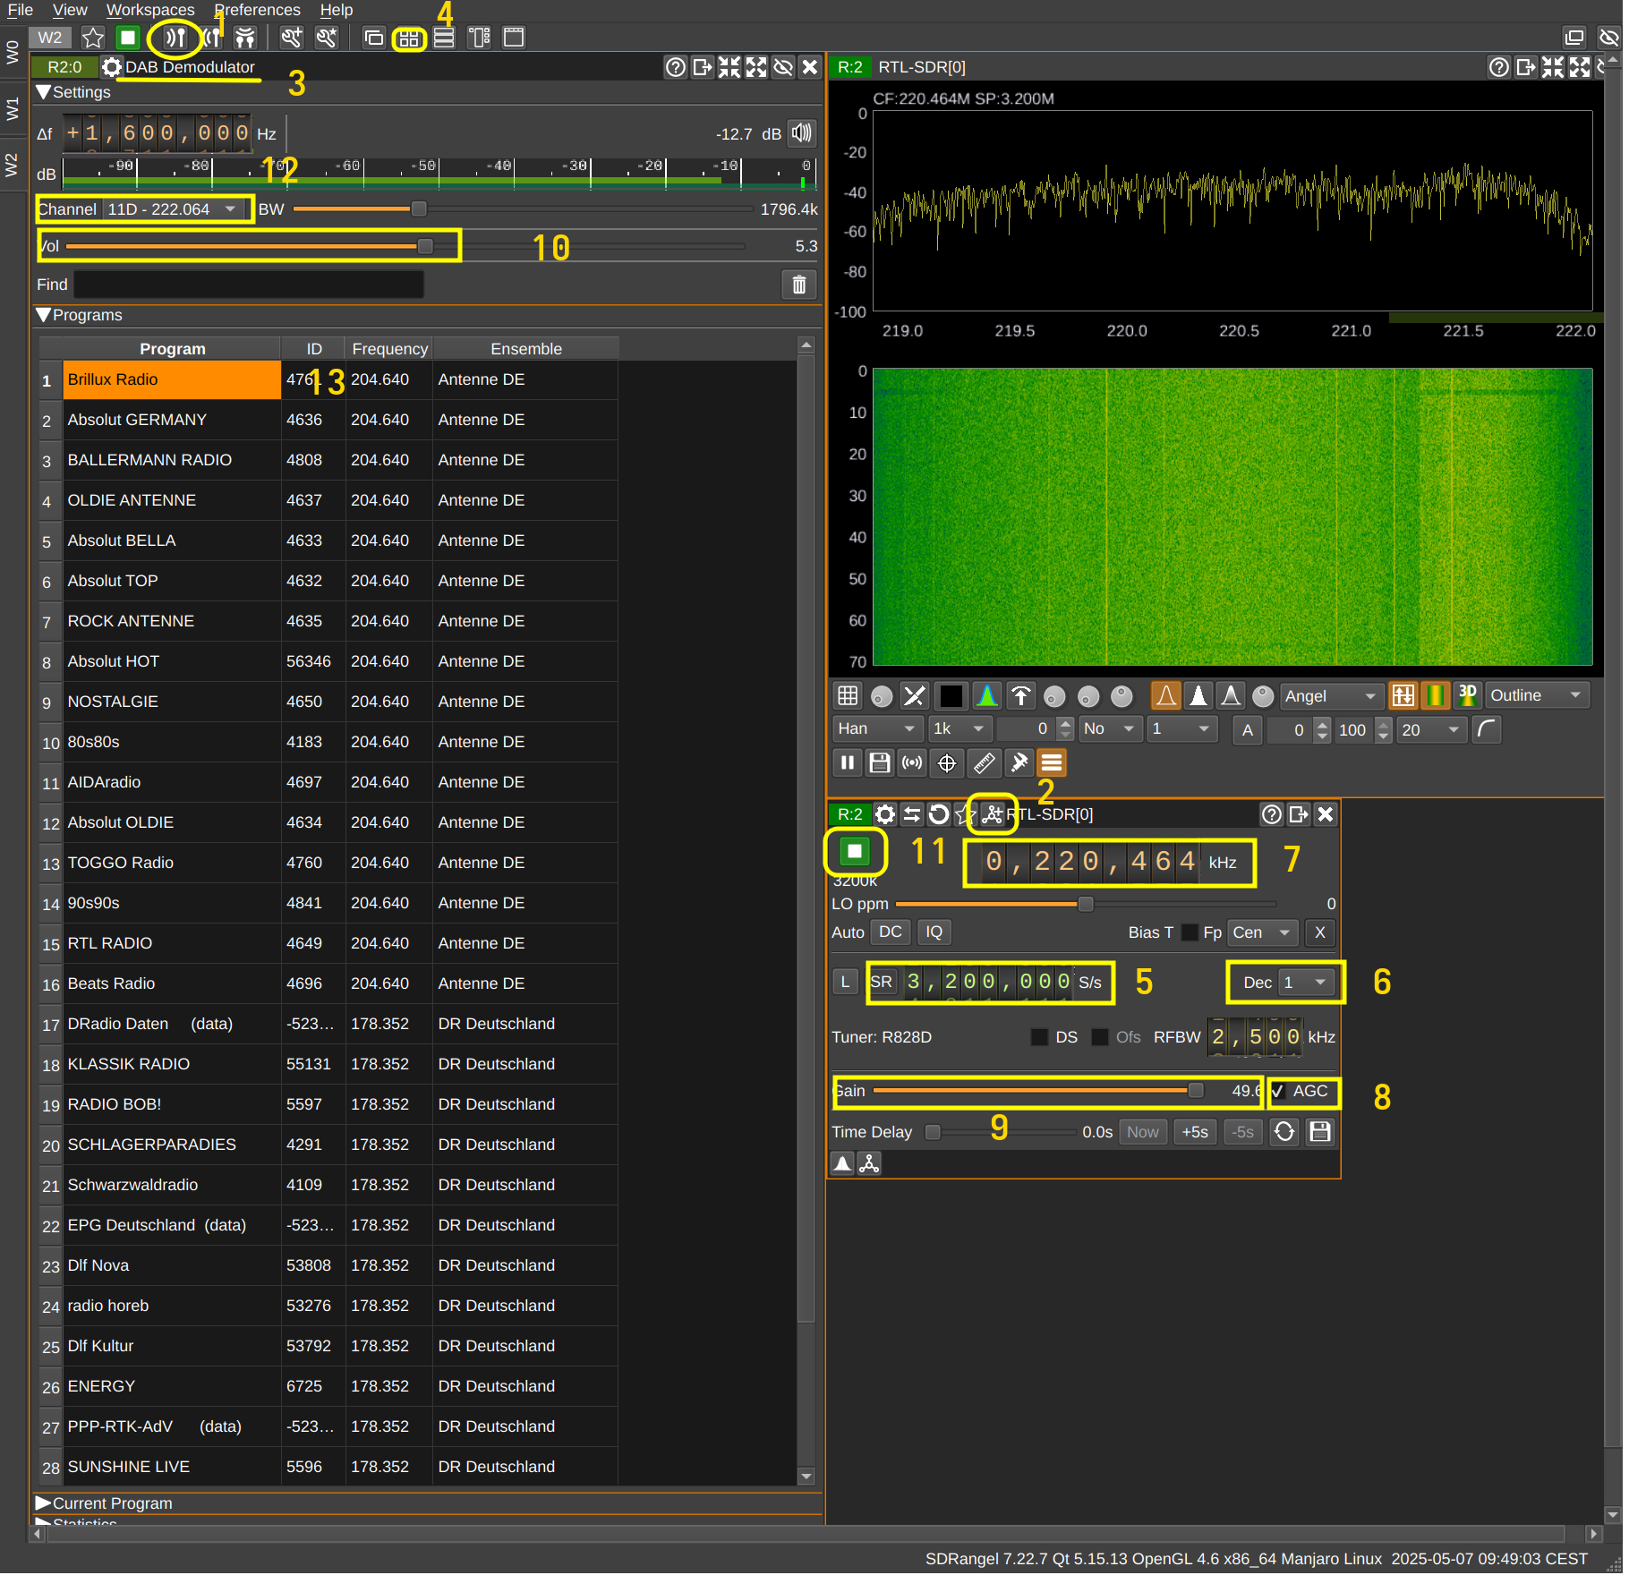Mute audio with the speaker icon
This screenshot has width=1629, height=1575.
coord(801,133)
